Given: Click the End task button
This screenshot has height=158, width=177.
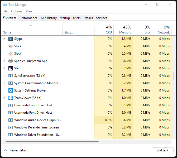Looking at the screenshot, I should (x=162, y=150).
